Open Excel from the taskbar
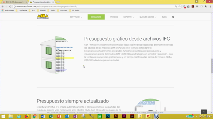This screenshot has width=213, height=119. pos(51,116)
